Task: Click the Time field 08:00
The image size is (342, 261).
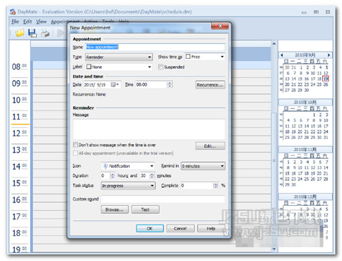Action: click(x=151, y=85)
